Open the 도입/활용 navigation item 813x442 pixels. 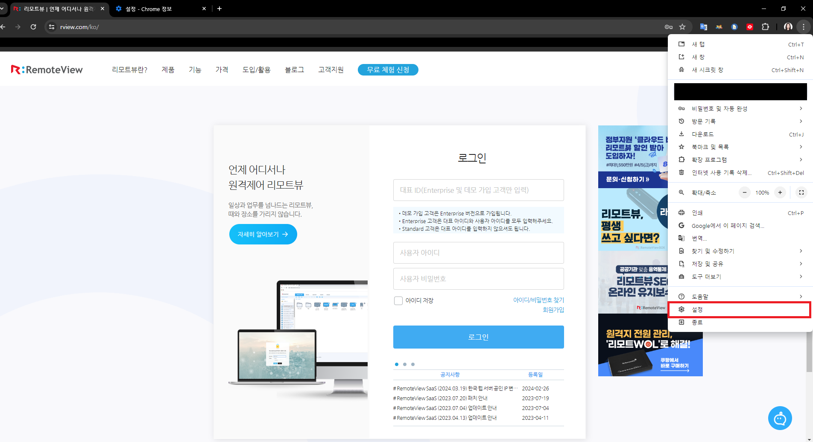click(x=257, y=70)
